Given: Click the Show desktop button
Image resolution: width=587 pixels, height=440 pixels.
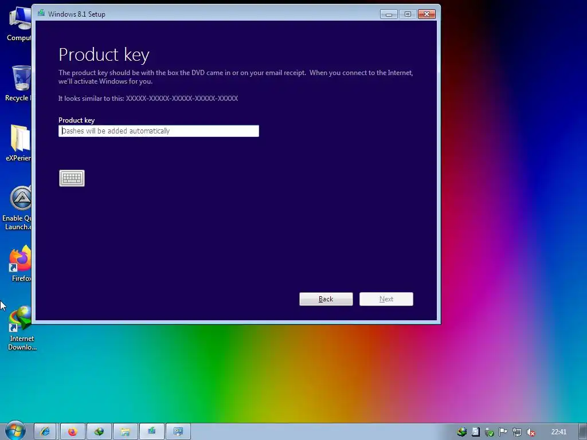Looking at the screenshot, I should coord(583,432).
